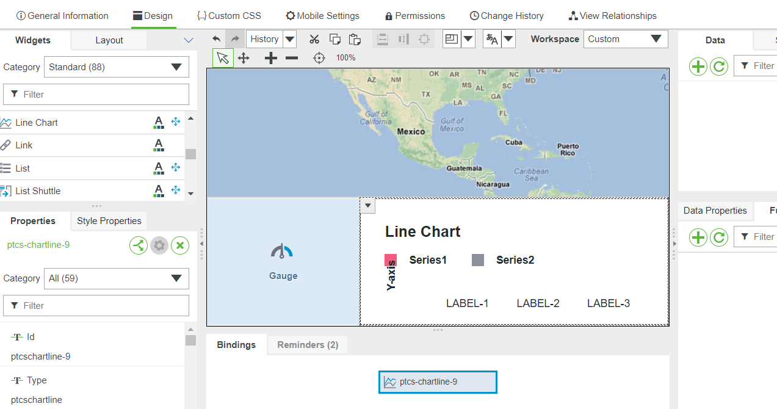777x409 pixels.
Task: Add a data entity in the Data panel
Action: pyautogui.click(x=698, y=66)
